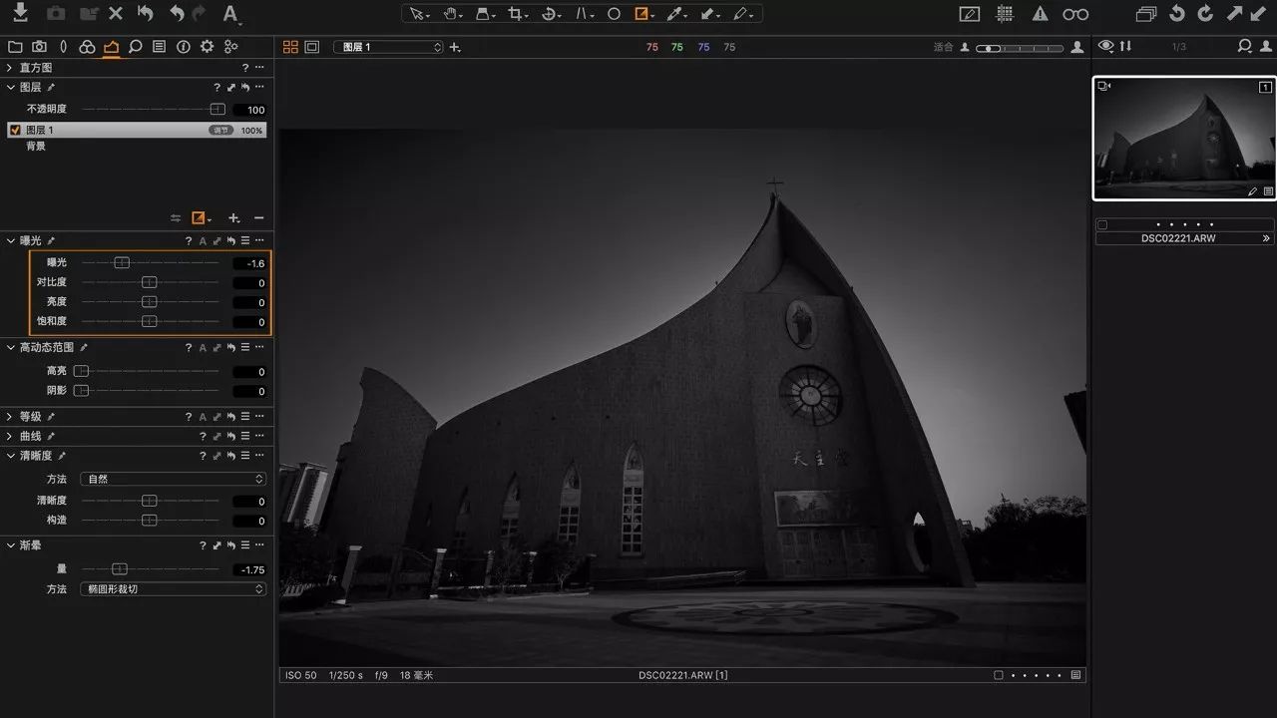The image size is (1277, 718).
Task: Click the 渐晕 量 value field -1.75
Action: (x=249, y=569)
